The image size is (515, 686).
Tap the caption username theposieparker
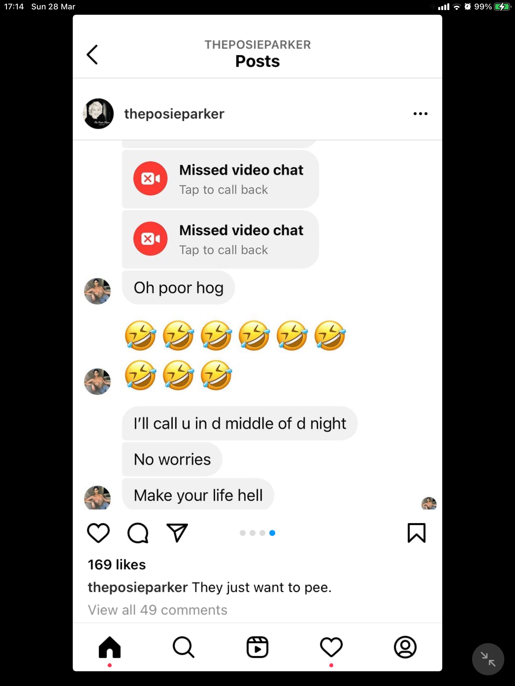[x=137, y=588]
